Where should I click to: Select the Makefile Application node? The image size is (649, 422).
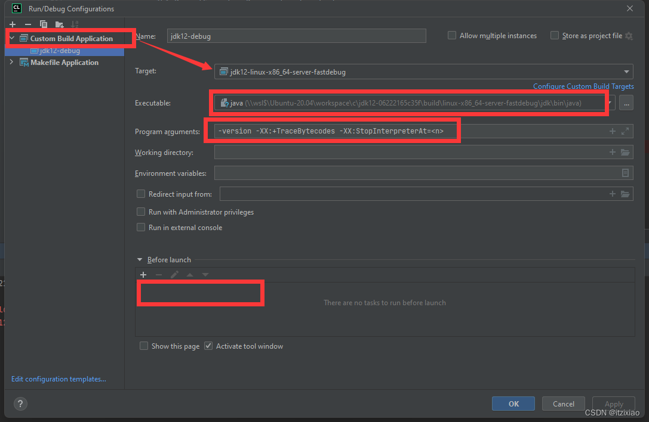click(64, 63)
